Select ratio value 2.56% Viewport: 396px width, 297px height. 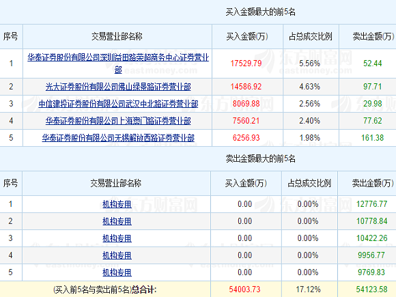coord(309,104)
